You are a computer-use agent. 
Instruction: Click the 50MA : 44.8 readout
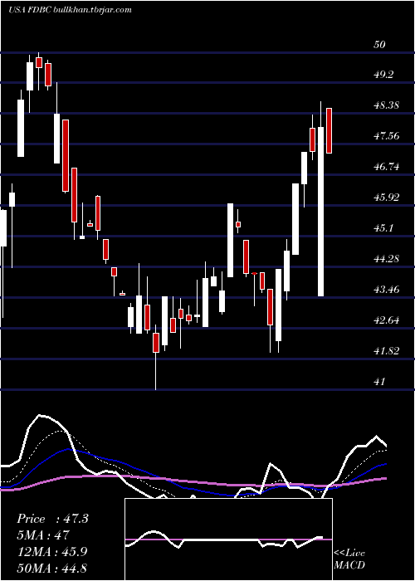point(51,568)
